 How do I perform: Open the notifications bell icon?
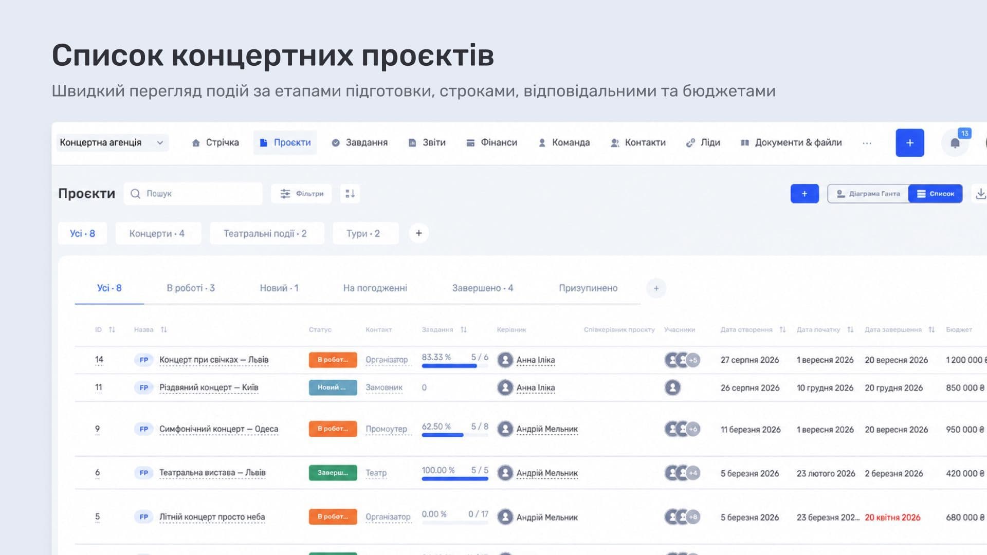955,143
